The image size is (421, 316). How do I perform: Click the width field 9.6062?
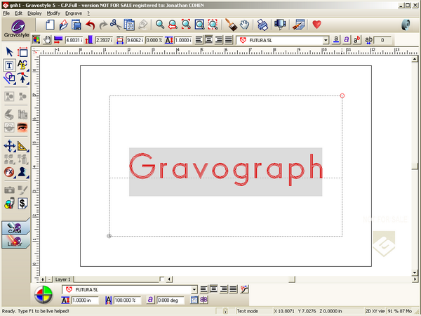tap(135, 40)
